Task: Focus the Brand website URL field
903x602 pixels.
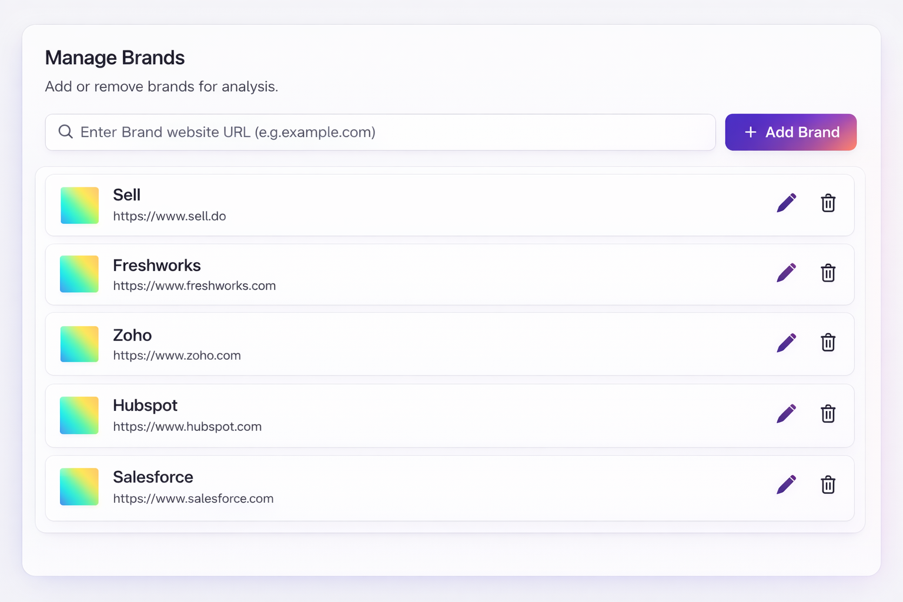Action: (x=388, y=132)
